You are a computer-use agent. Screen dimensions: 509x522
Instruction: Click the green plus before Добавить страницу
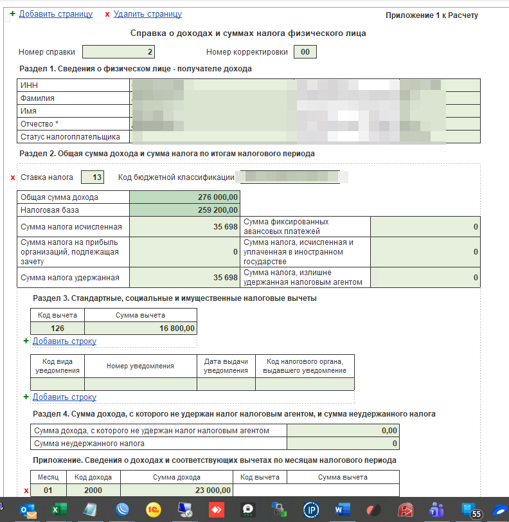point(12,14)
